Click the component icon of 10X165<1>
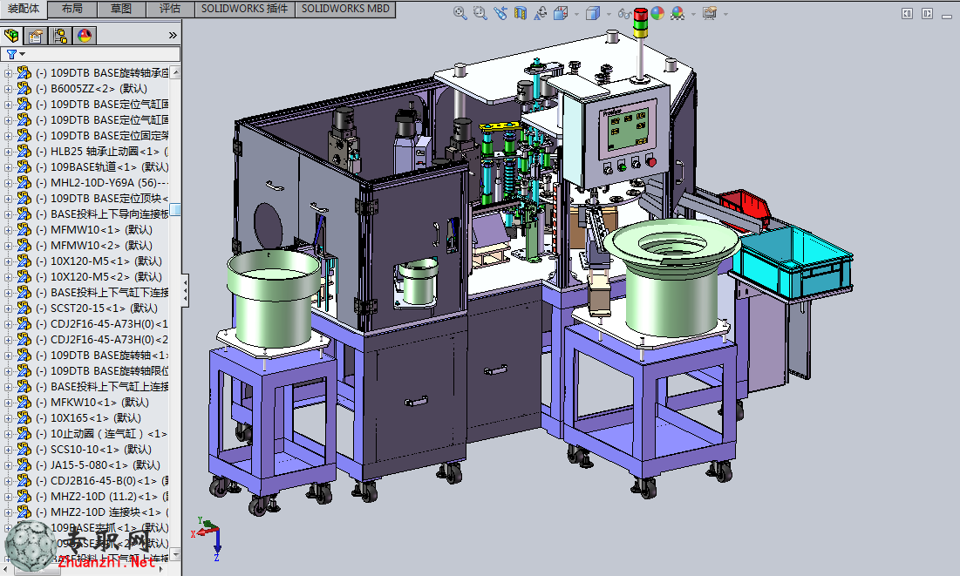960x576 pixels. click(24, 418)
